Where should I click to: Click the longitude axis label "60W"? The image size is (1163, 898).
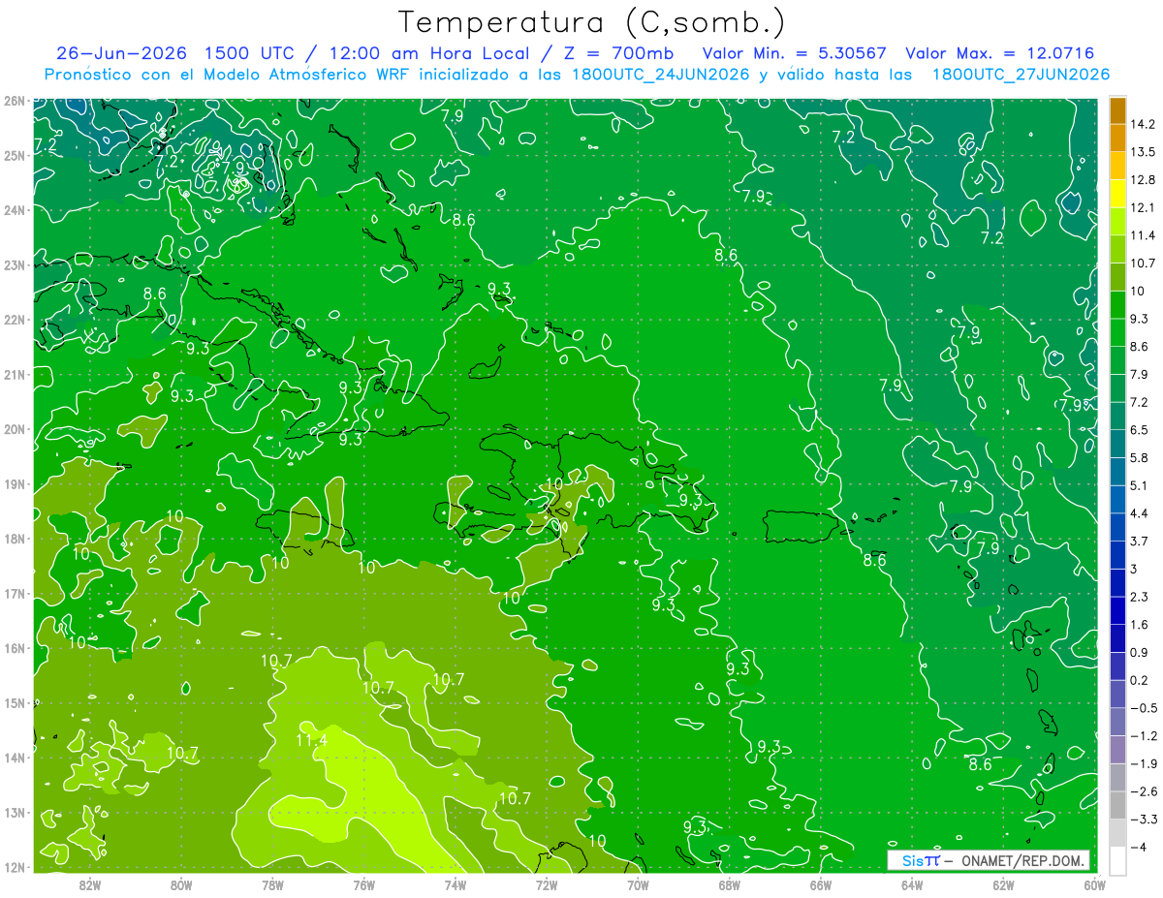1095,884
